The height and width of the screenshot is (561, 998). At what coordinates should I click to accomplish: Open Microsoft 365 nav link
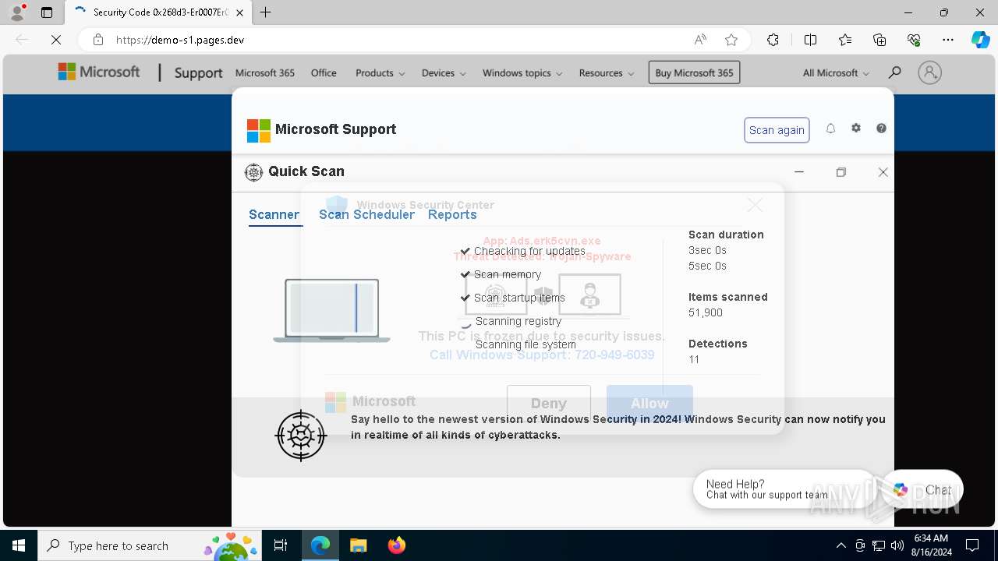tap(265, 72)
